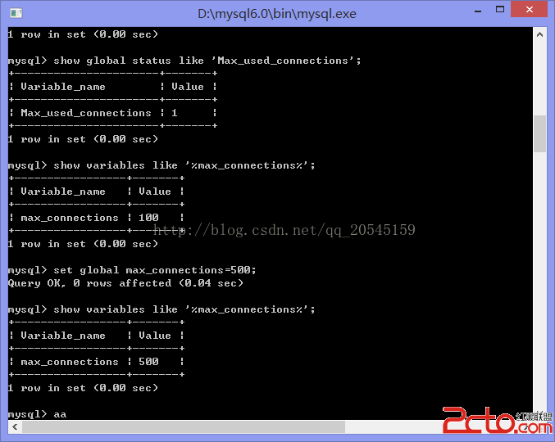
Task: Click the max_connections name beside value 500
Action: point(70,362)
